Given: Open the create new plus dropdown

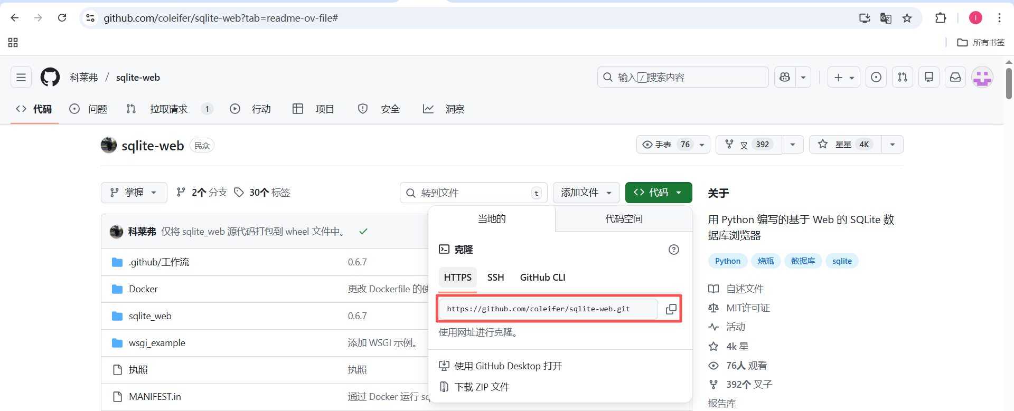Looking at the screenshot, I should click(844, 78).
